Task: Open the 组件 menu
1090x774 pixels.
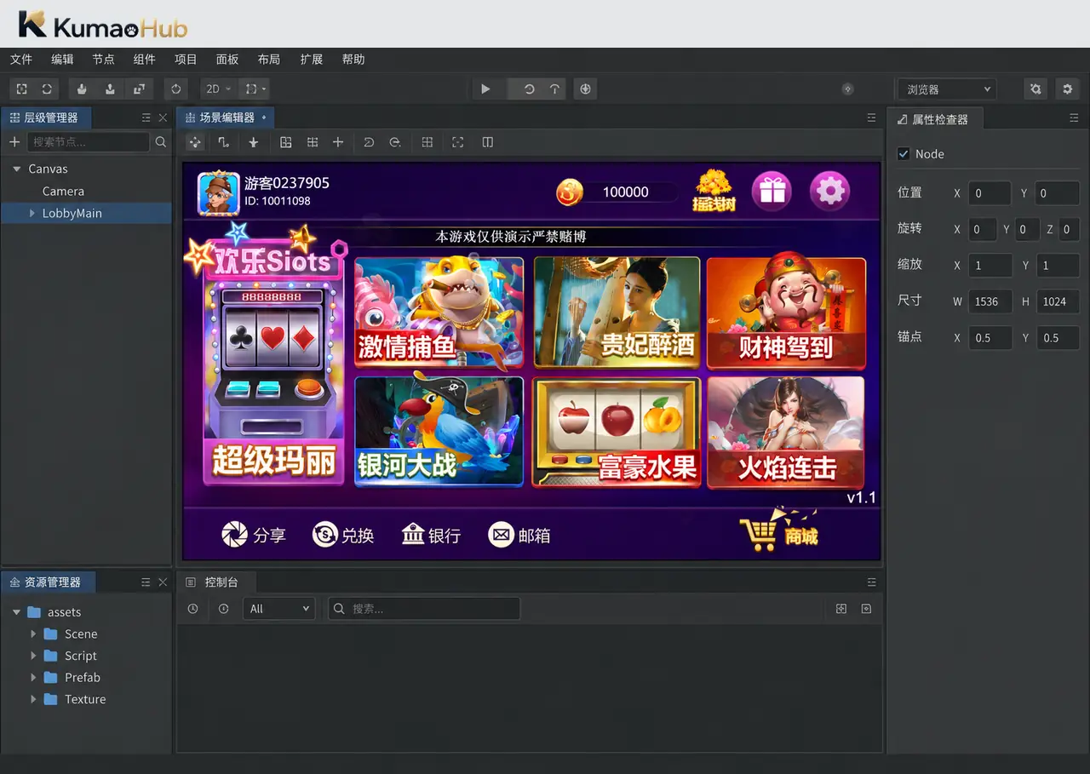Action: coord(145,60)
